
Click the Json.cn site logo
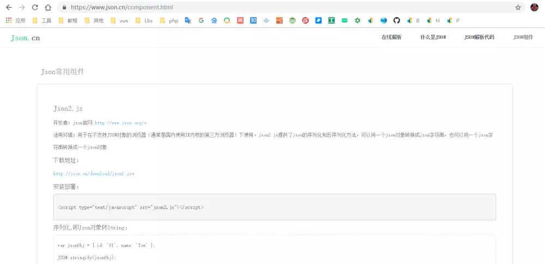click(x=25, y=38)
